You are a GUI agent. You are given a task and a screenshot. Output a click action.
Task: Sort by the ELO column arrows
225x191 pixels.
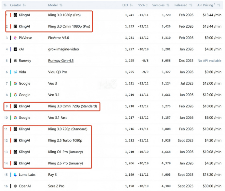(131, 5)
